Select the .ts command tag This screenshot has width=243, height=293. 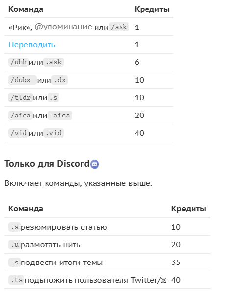16,280
